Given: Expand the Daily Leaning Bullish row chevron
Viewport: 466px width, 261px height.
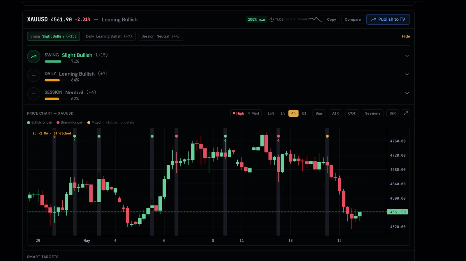Looking at the screenshot, I should point(407,74).
